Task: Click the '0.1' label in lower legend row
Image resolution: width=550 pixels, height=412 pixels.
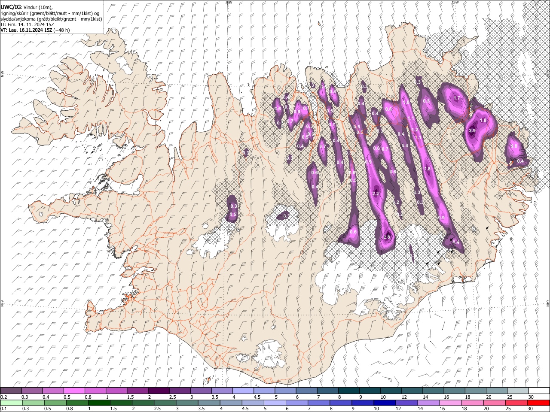Action: (x=3, y=409)
